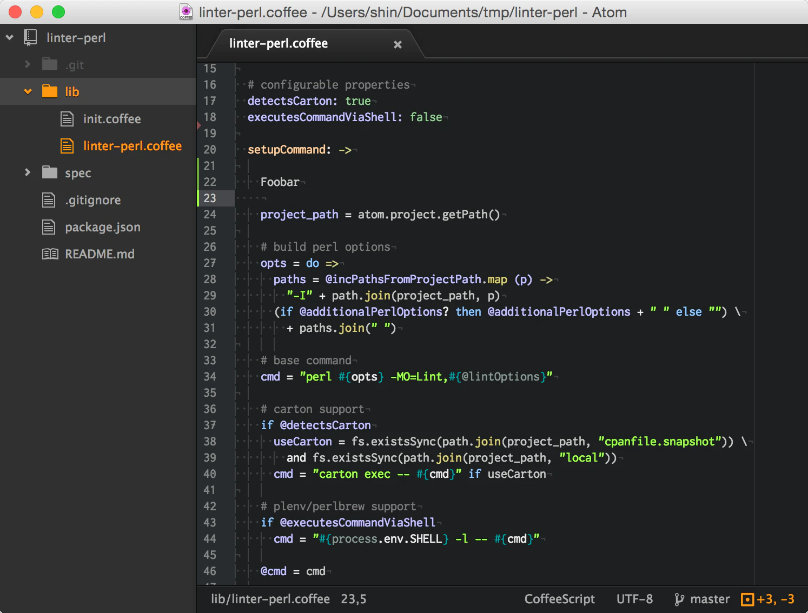Click the linter-perl repository book icon
This screenshot has width=808, height=613.
30,37
